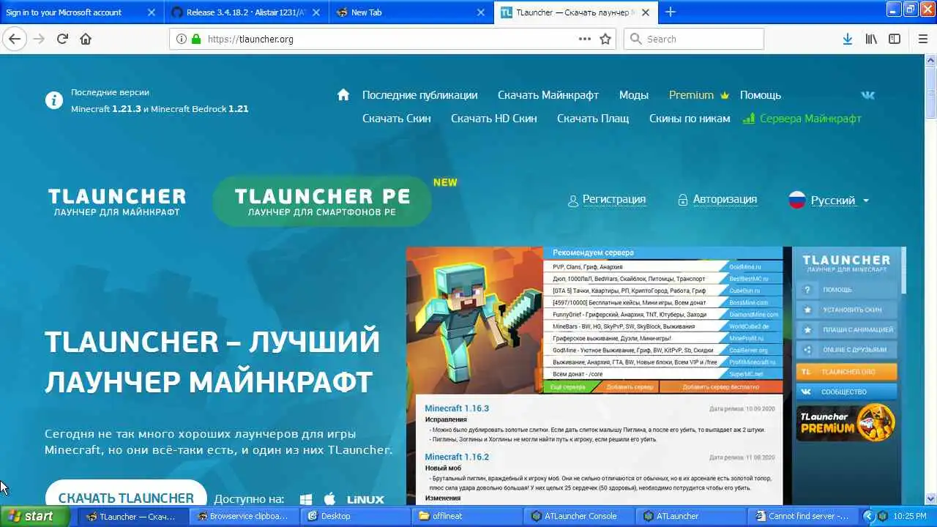Click the info icon beside Последние версии
937x527 pixels.
coord(54,100)
